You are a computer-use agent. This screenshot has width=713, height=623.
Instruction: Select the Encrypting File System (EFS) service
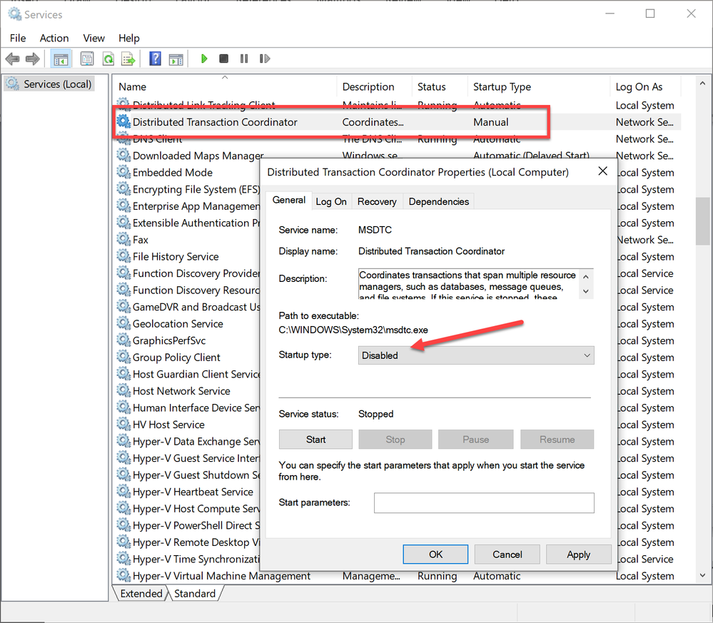point(196,189)
